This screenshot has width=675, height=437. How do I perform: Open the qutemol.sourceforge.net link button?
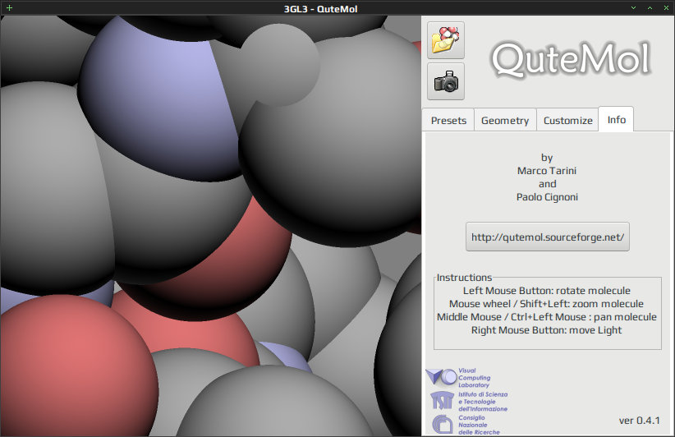(548, 237)
